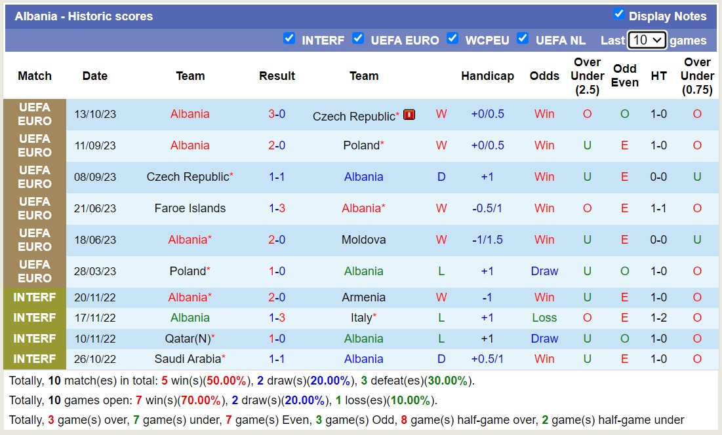
Task: Click the Moldova team name
Action: point(363,240)
